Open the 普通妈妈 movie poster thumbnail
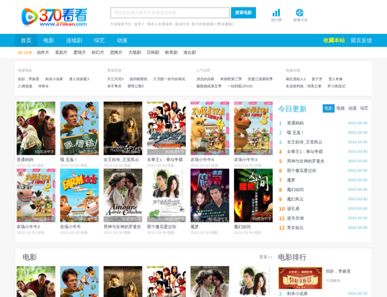 (x=36, y=128)
